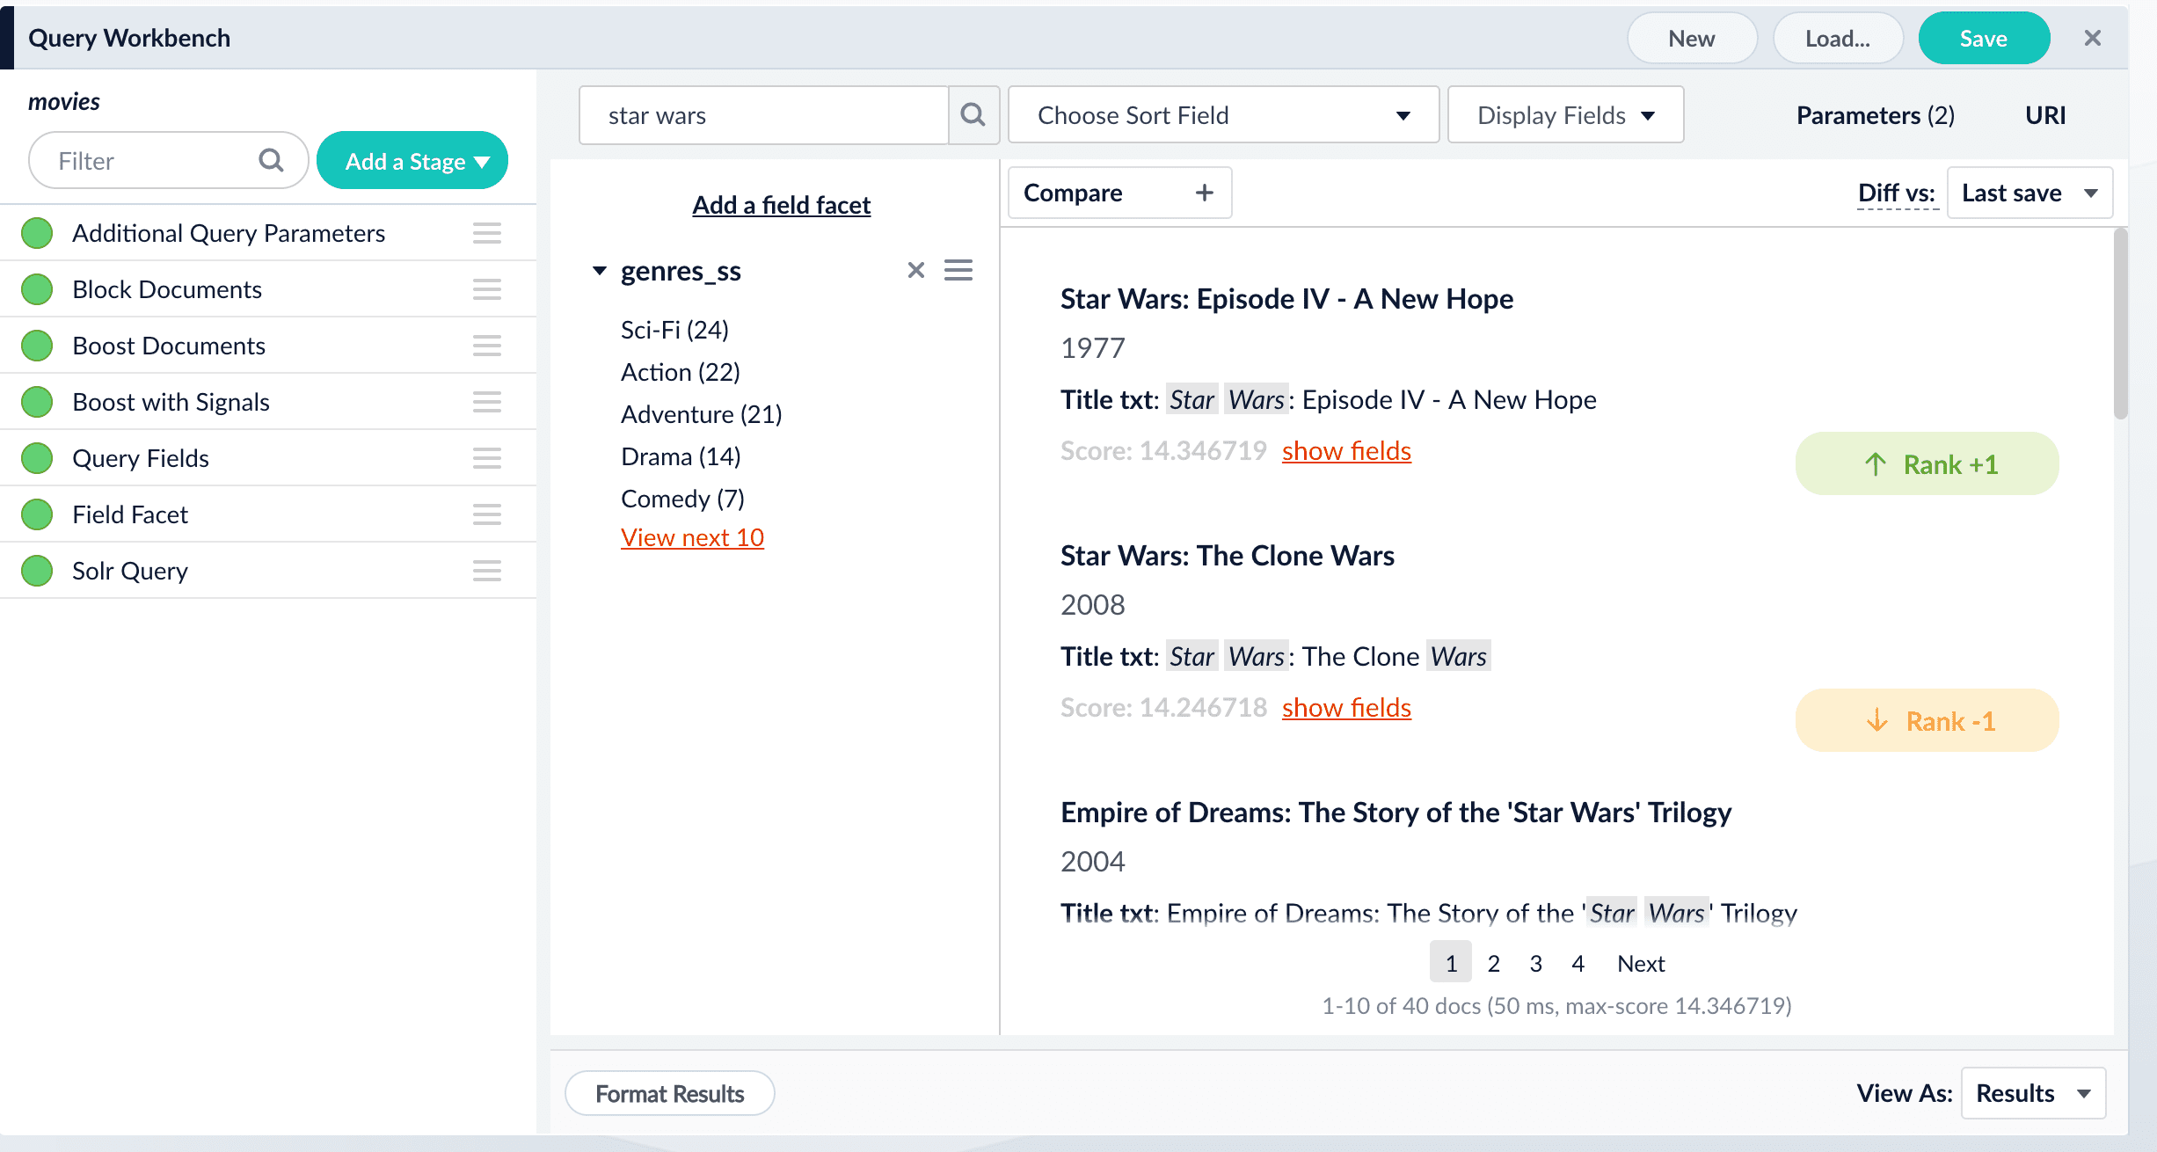Open the Parameters (2) tab
2157x1152 pixels.
point(1875,115)
